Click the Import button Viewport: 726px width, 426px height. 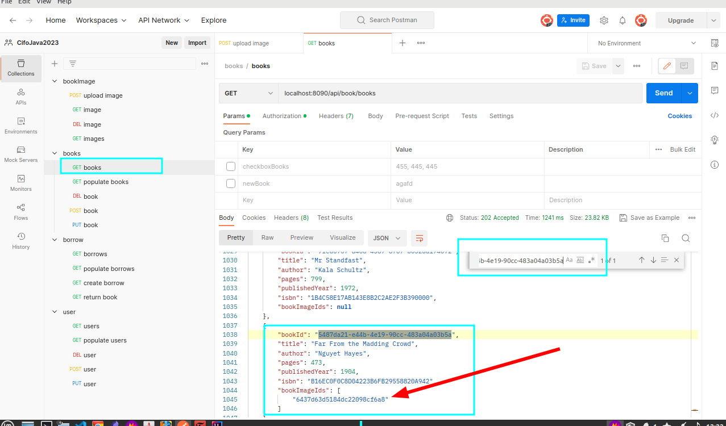point(197,43)
